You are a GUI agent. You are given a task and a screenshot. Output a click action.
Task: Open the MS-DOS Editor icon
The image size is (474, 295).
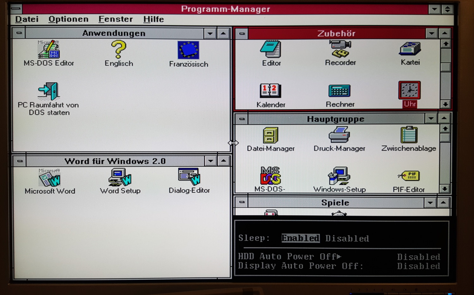pos(49,50)
